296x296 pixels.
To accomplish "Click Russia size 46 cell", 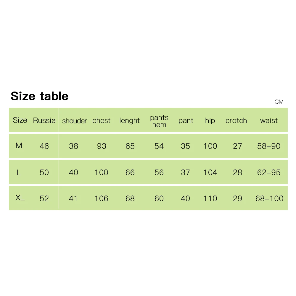I will 44,146.
